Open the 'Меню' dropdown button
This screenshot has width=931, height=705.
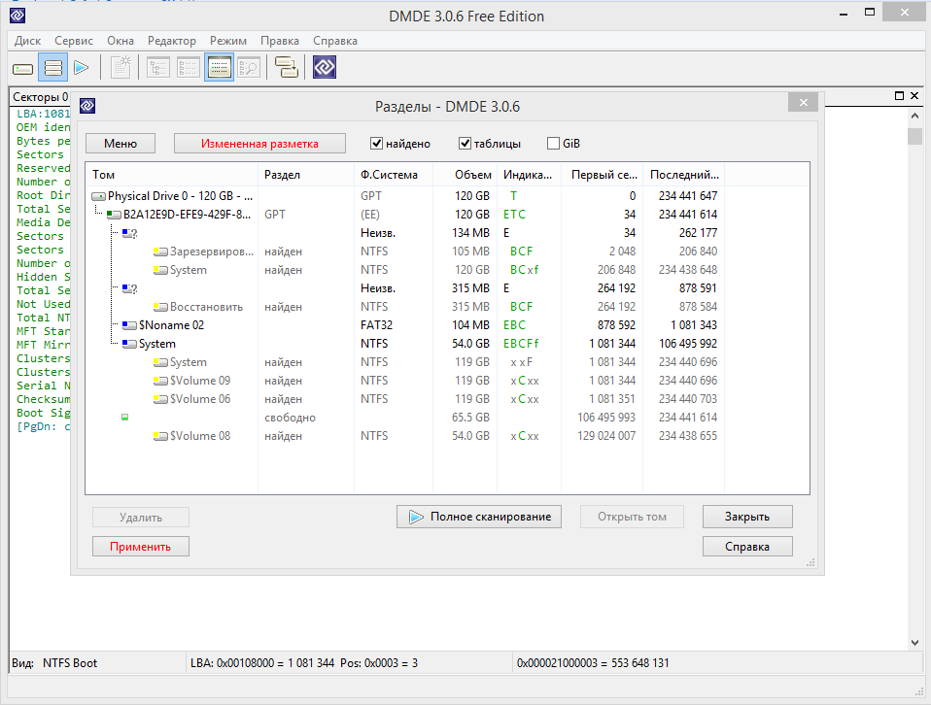pos(121,144)
